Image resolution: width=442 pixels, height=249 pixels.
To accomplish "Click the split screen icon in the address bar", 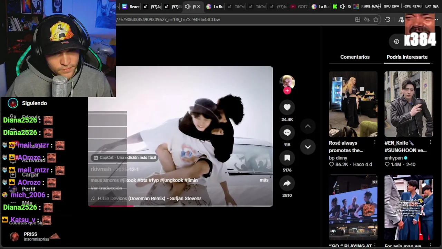I will (358, 19).
